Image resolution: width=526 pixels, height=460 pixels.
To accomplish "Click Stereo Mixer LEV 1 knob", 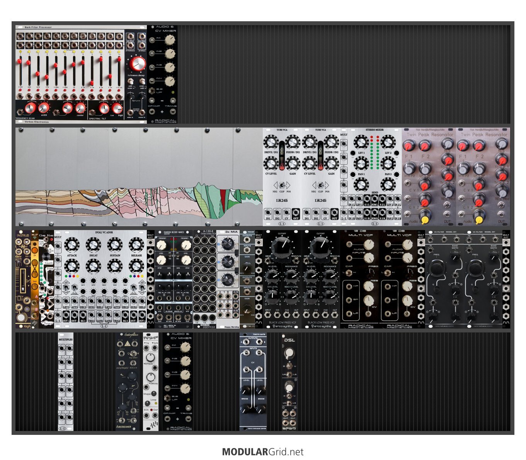I will [361, 143].
